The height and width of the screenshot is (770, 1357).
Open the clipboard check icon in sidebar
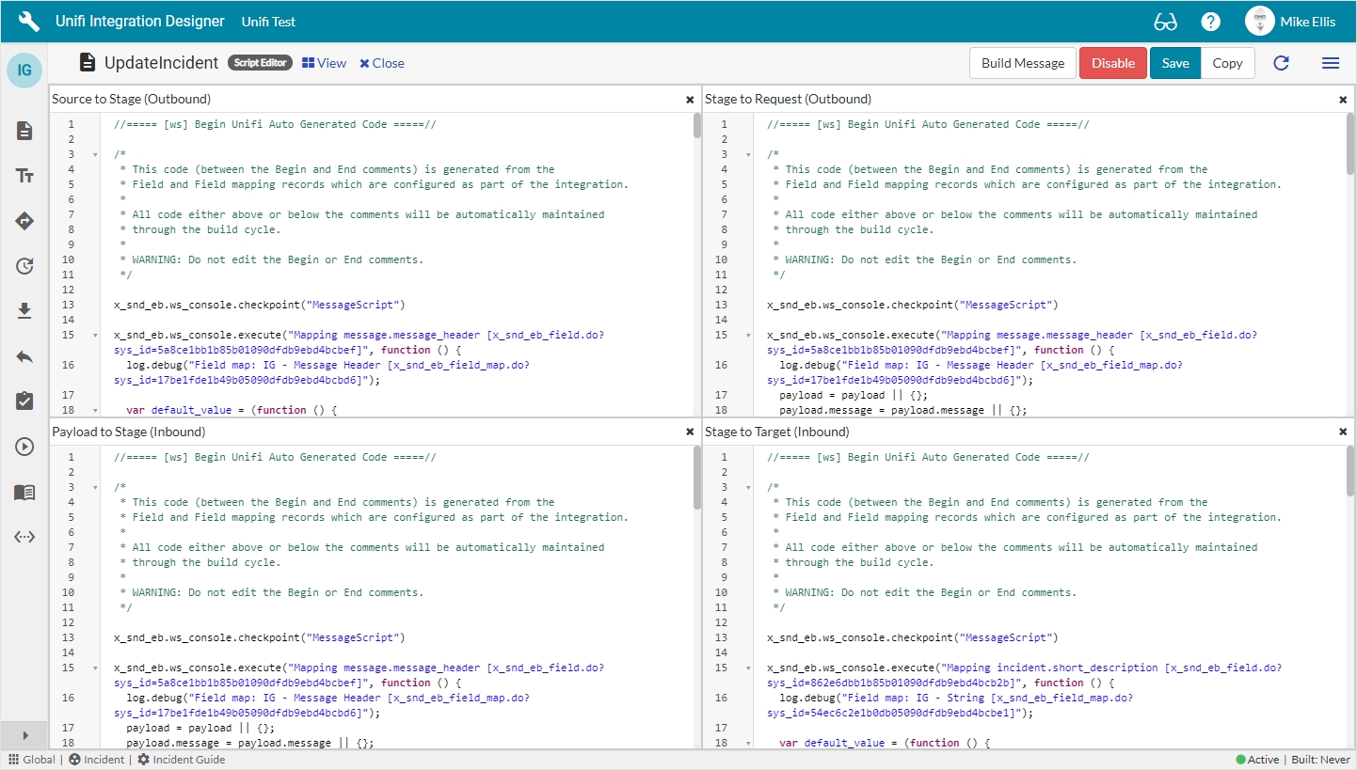tap(24, 401)
